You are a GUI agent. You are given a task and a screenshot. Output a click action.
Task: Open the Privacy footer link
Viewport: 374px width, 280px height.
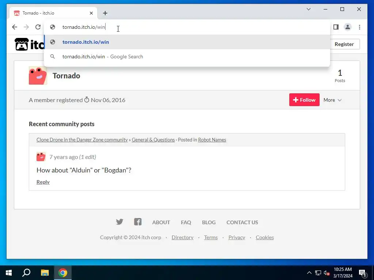[x=237, y=237]
